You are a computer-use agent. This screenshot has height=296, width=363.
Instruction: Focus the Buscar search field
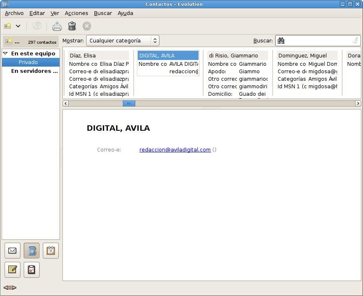click(x=318, y=41)
